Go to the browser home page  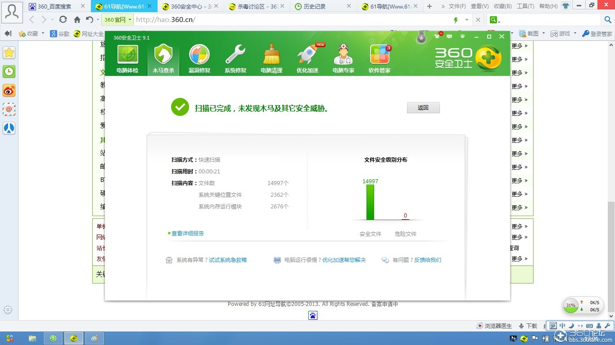click(x=77, y=20)
